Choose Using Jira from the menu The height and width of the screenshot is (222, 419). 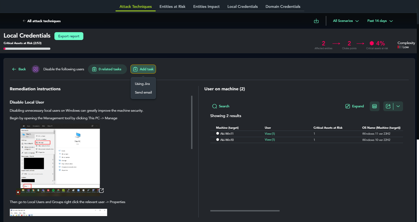coord(142,84)
